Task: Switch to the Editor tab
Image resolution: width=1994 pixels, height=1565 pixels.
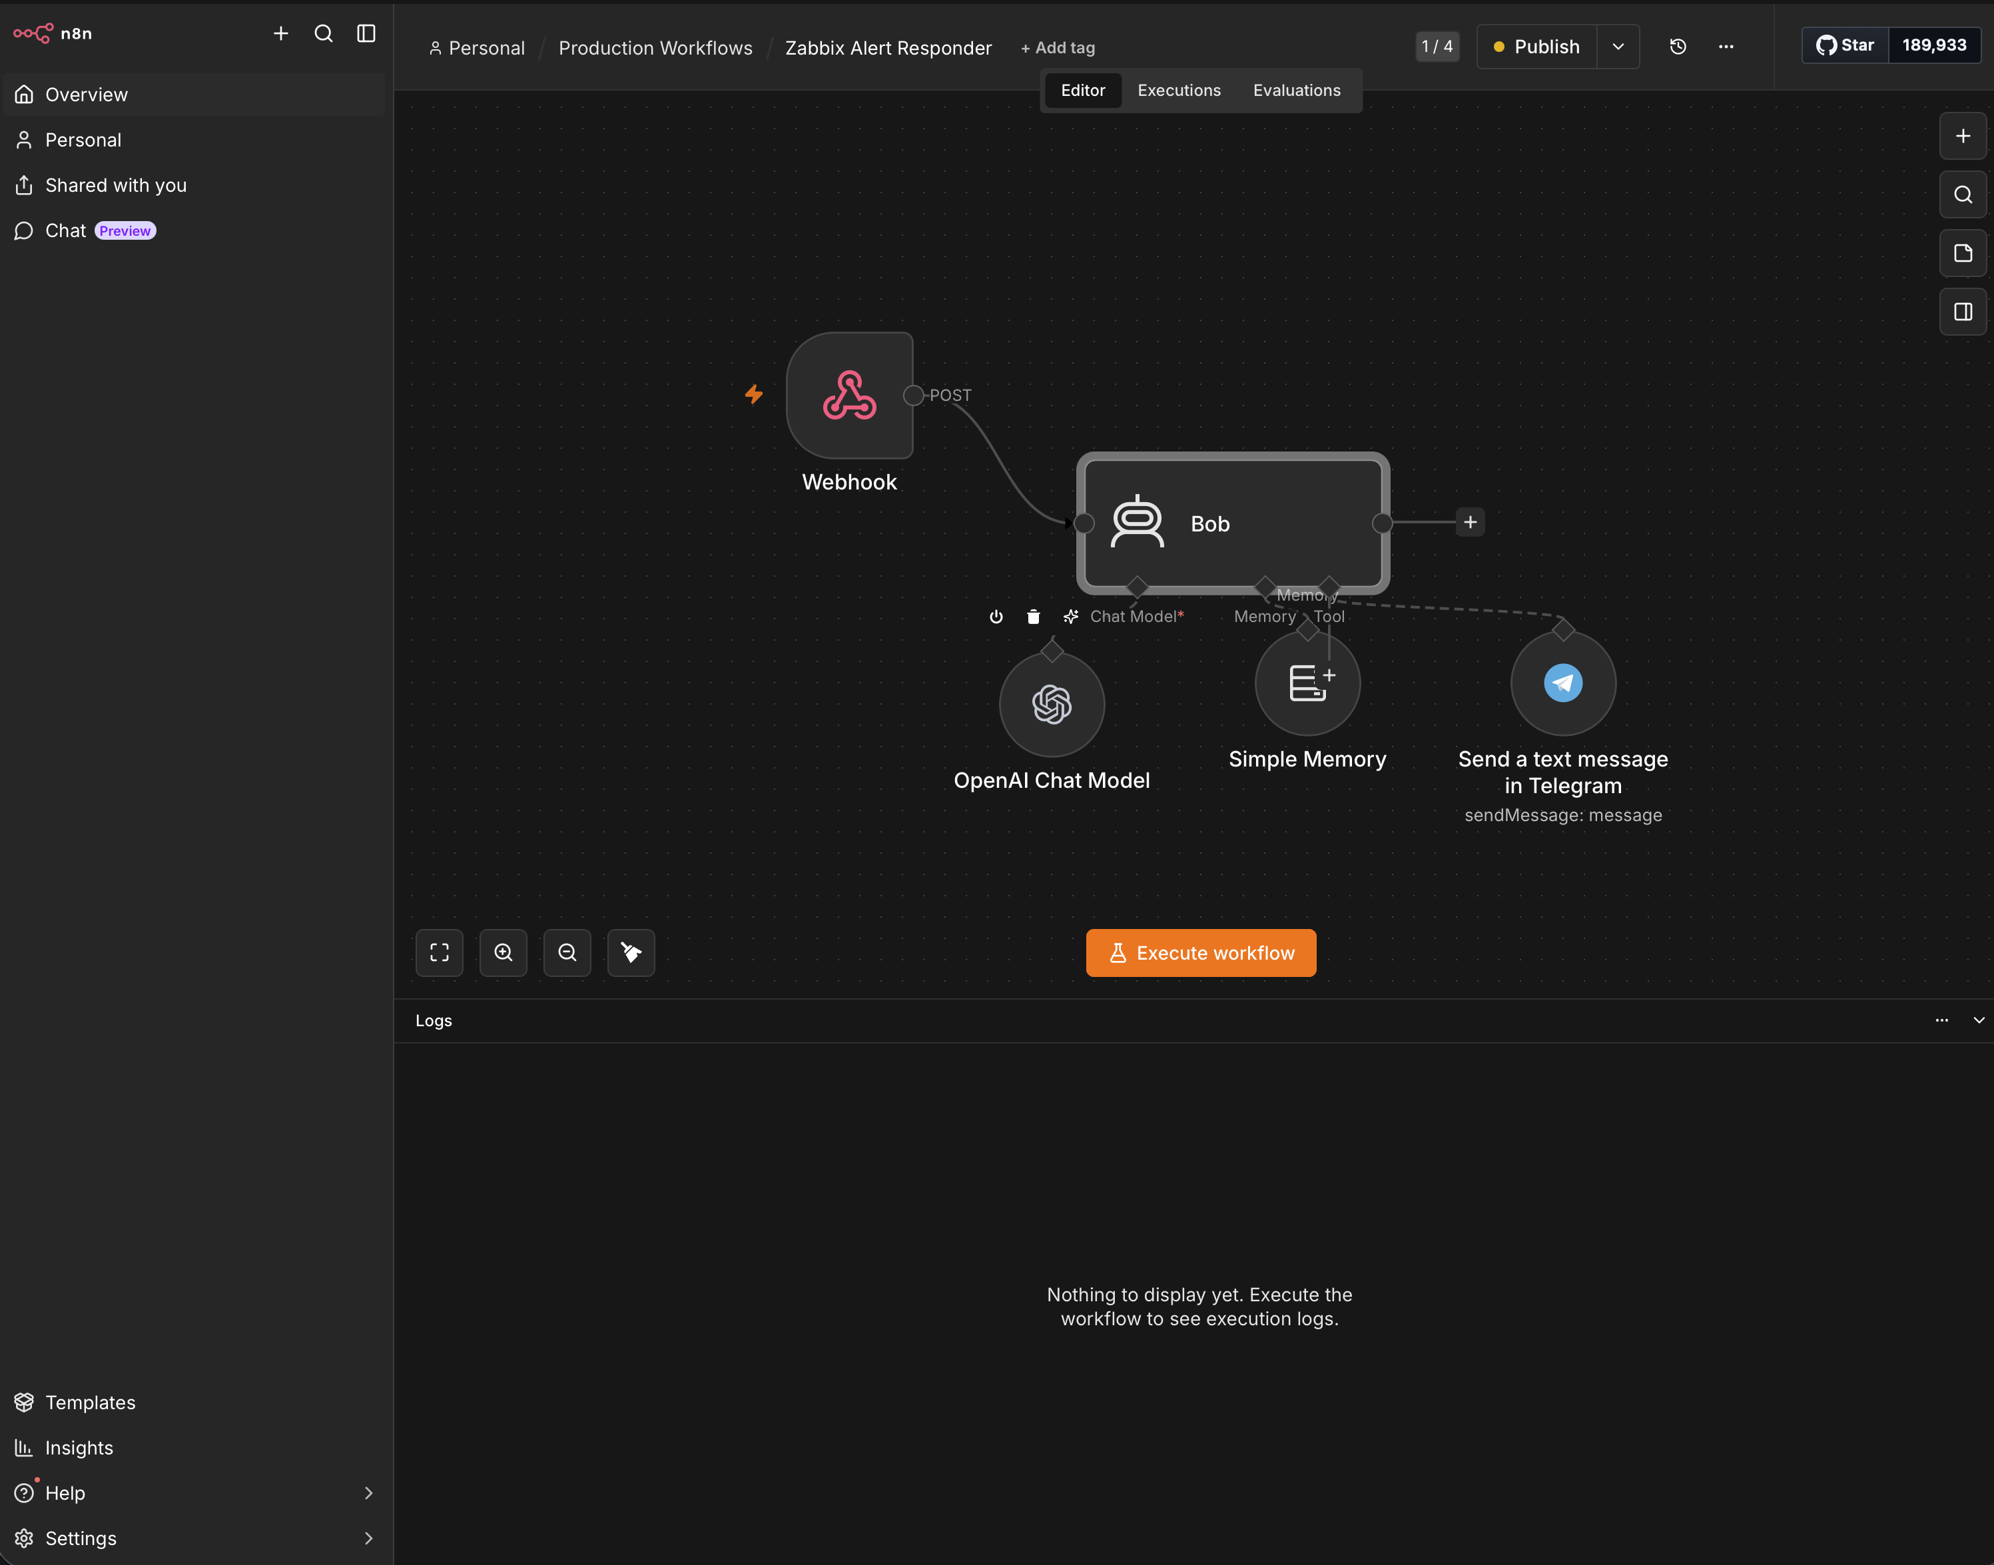Action: coord(1083,91)
